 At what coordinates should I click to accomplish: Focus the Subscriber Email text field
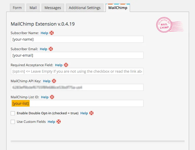(77, 55)
